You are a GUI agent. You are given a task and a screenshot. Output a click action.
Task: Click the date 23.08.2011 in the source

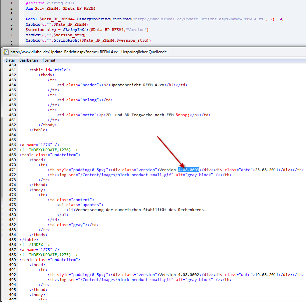(266, 170)
